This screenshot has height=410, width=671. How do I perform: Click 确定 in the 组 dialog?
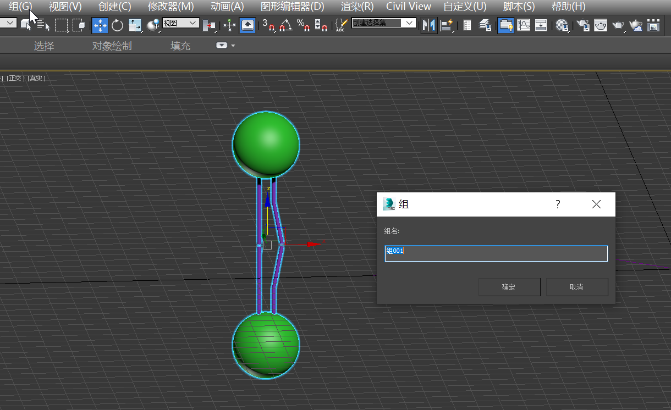point(509,287)
